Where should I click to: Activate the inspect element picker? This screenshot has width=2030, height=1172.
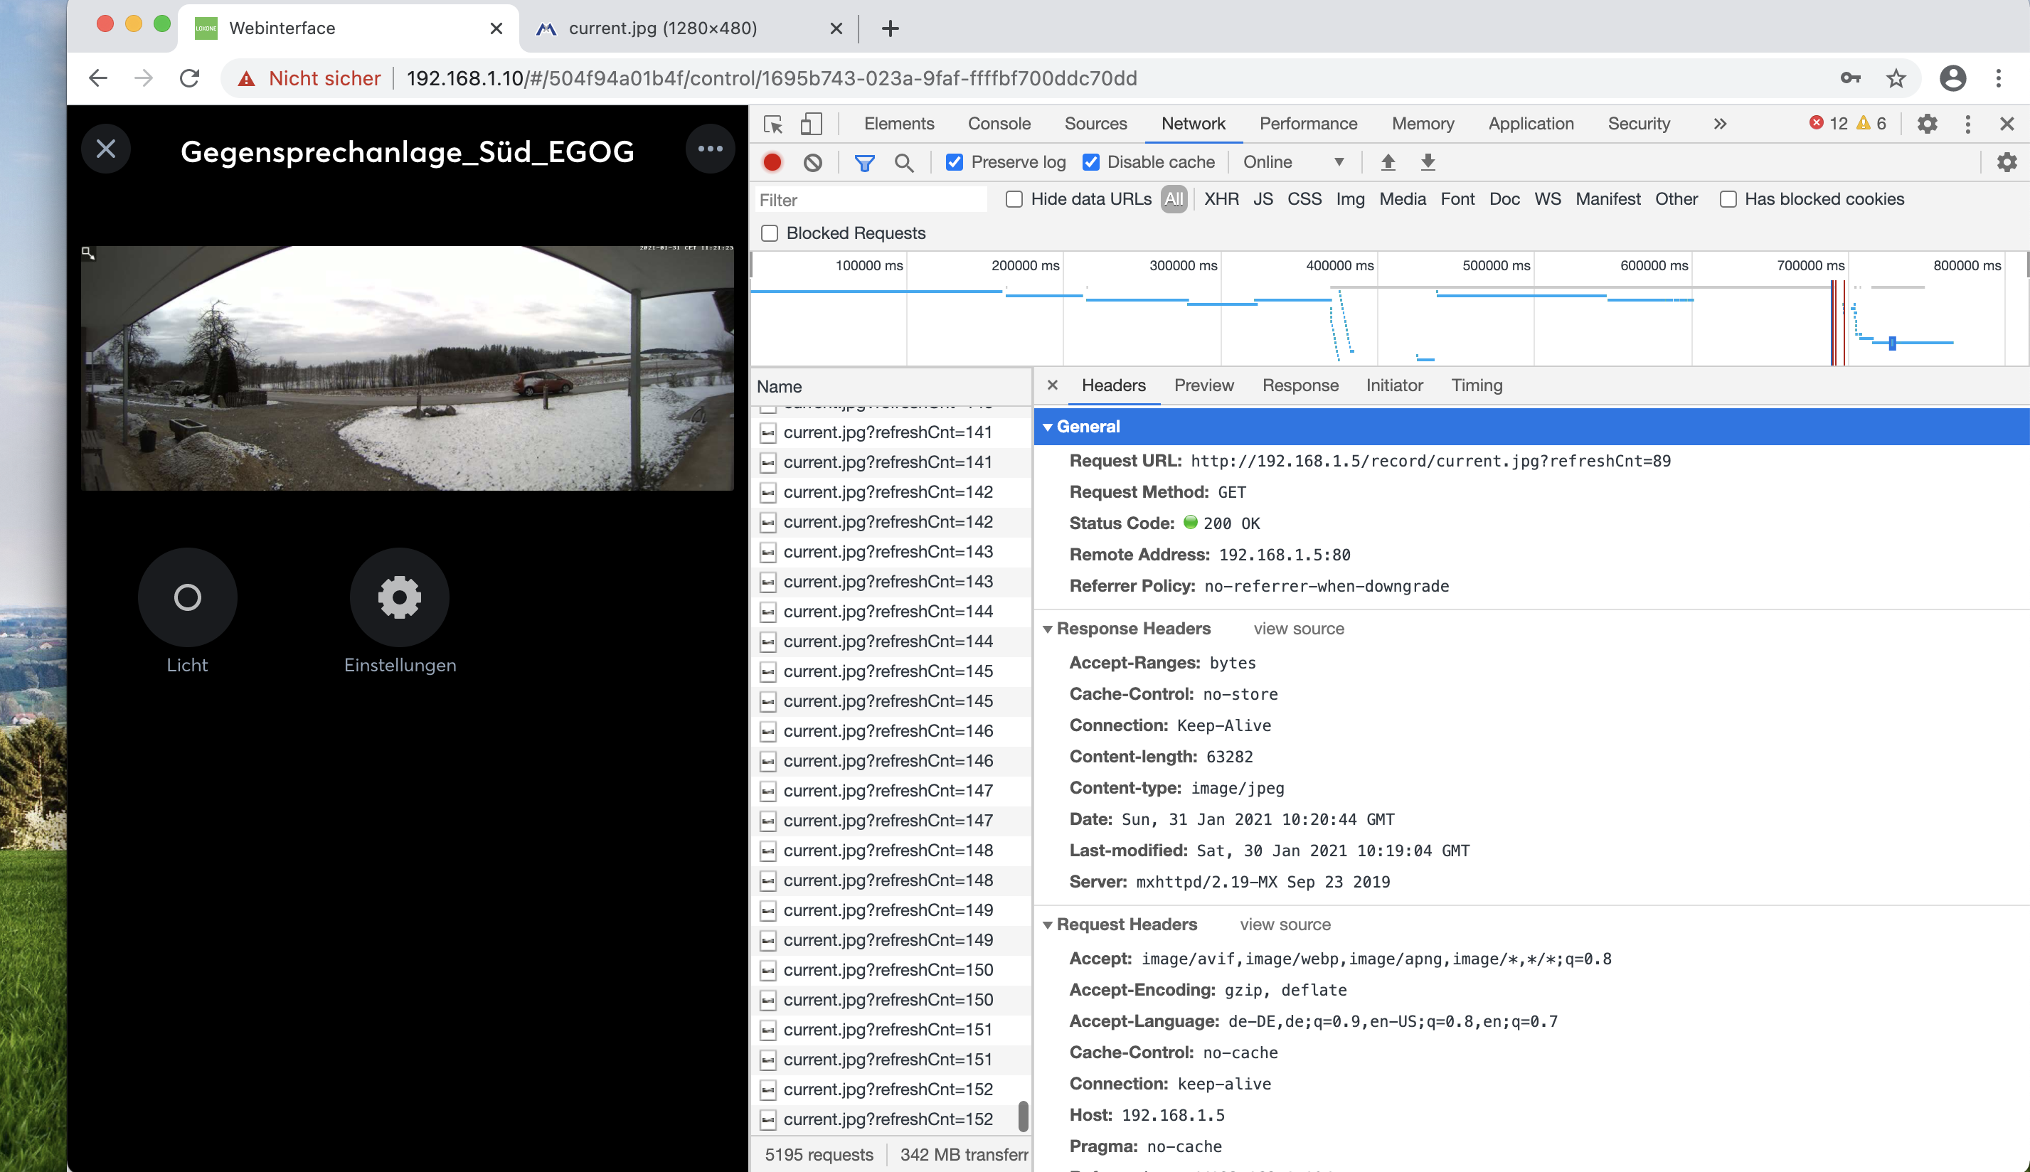pyautogui.click(x=772, y=124)
